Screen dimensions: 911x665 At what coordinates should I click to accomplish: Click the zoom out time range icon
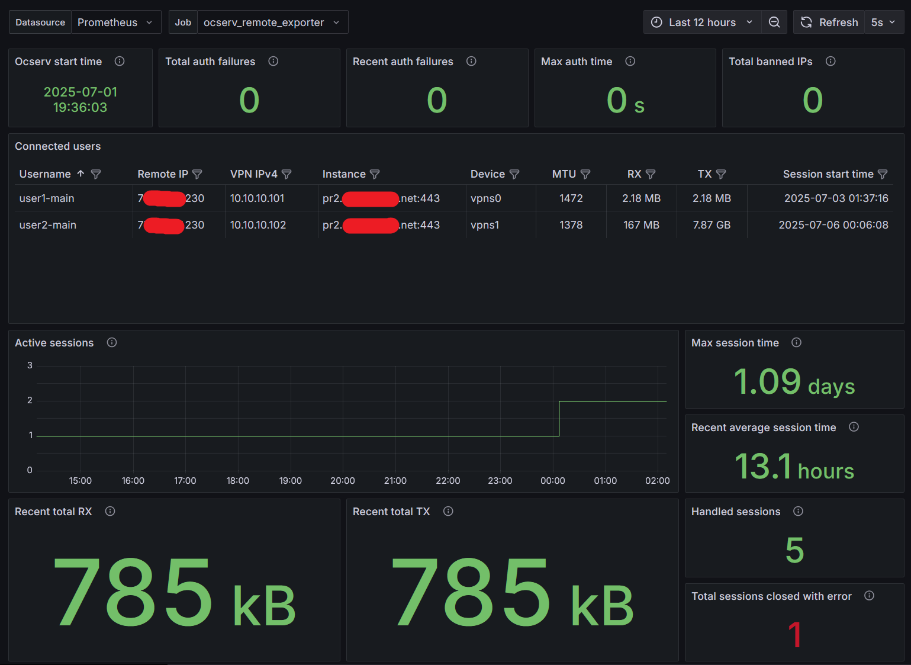(x=774, y=23)
